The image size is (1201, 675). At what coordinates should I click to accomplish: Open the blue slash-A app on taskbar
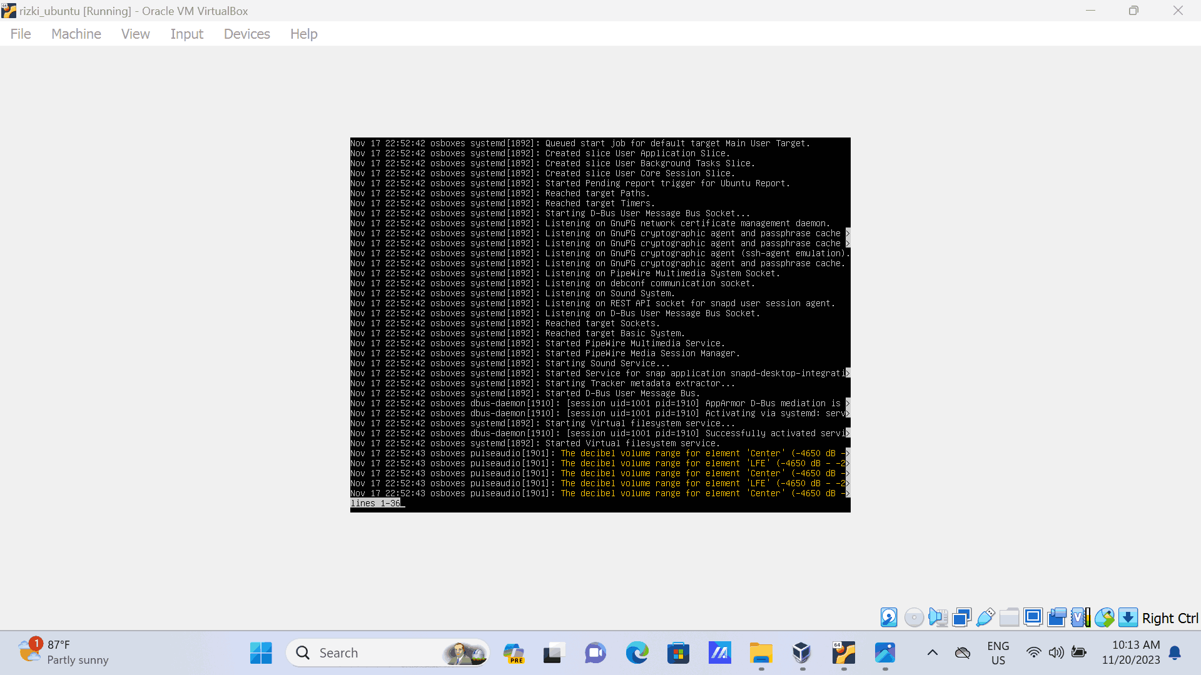719,653
